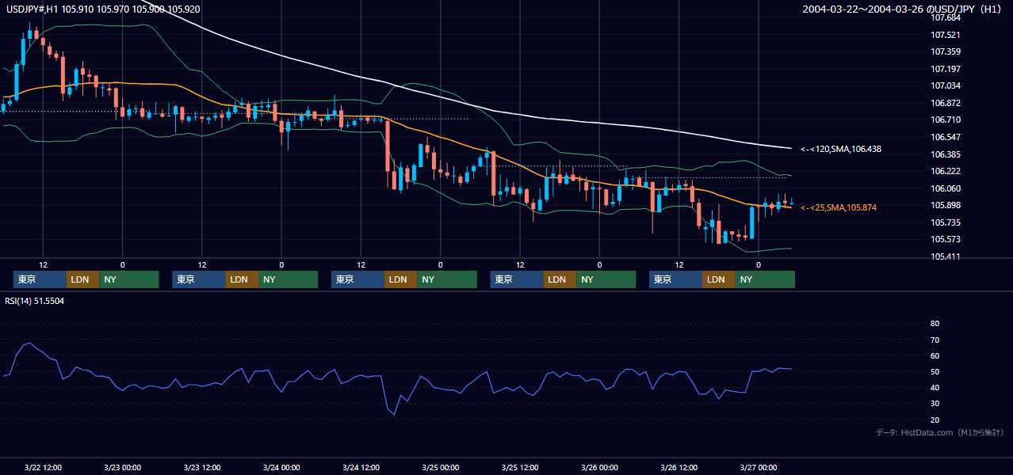Click the 3/23 12:00 date axis label
The height and width of the screenshot is (475, 1013).
(x=202, y=468)
